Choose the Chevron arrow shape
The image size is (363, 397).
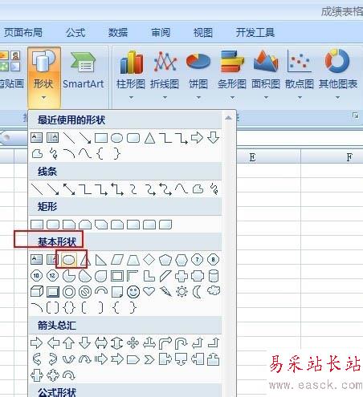pos(149,359)
